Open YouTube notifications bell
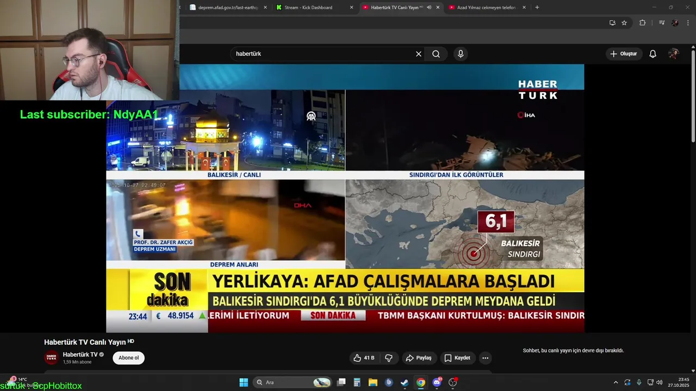The height and width of the screenshot is (391, 696). [x=653, y=54]
